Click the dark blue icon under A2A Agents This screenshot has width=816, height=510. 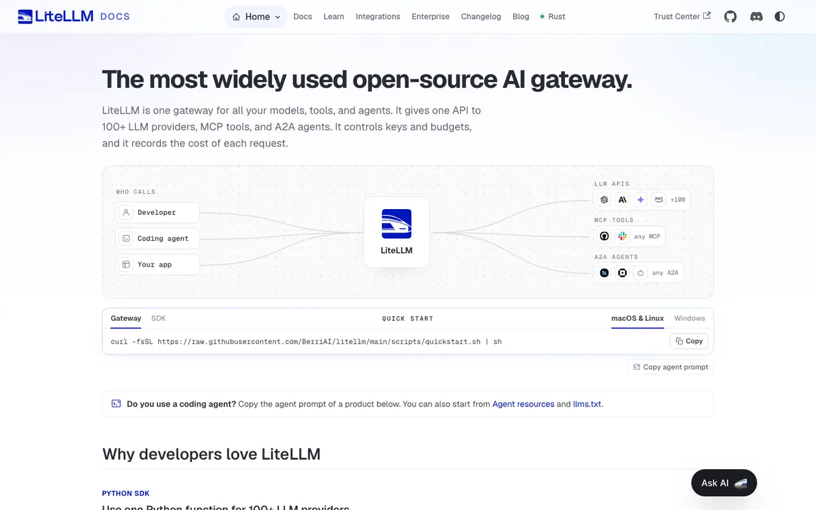604,273
